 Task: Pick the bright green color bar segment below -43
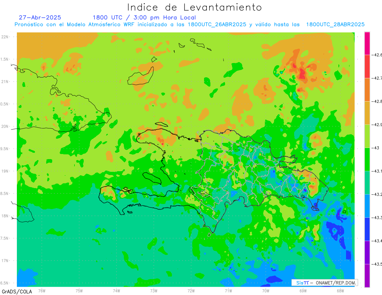tap(367, 159)
